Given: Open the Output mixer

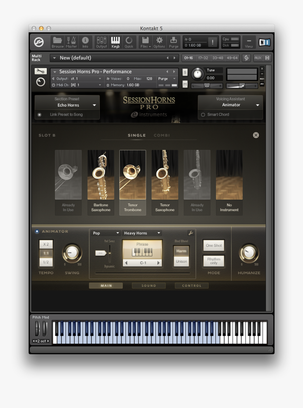Looking at the screenshot, I should tap(101, 42).
